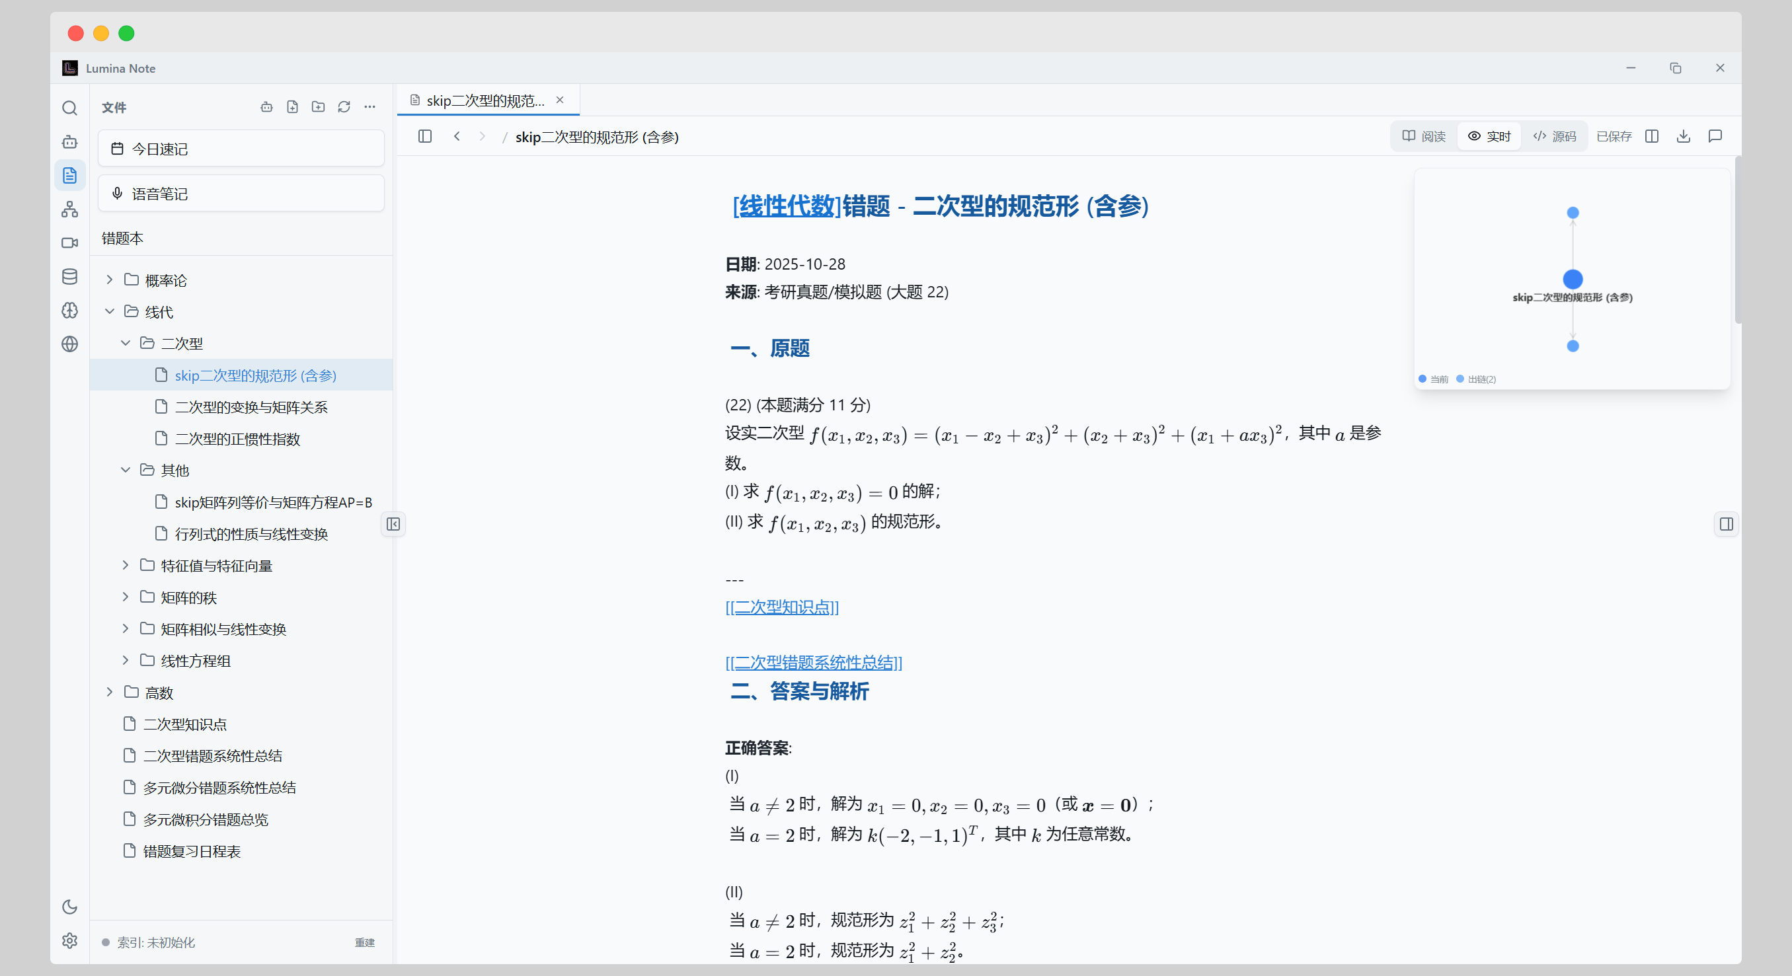This screenshot has height=976, width=1792.
Task: Click the current note node in graph
Action: tap(1572, 279)
